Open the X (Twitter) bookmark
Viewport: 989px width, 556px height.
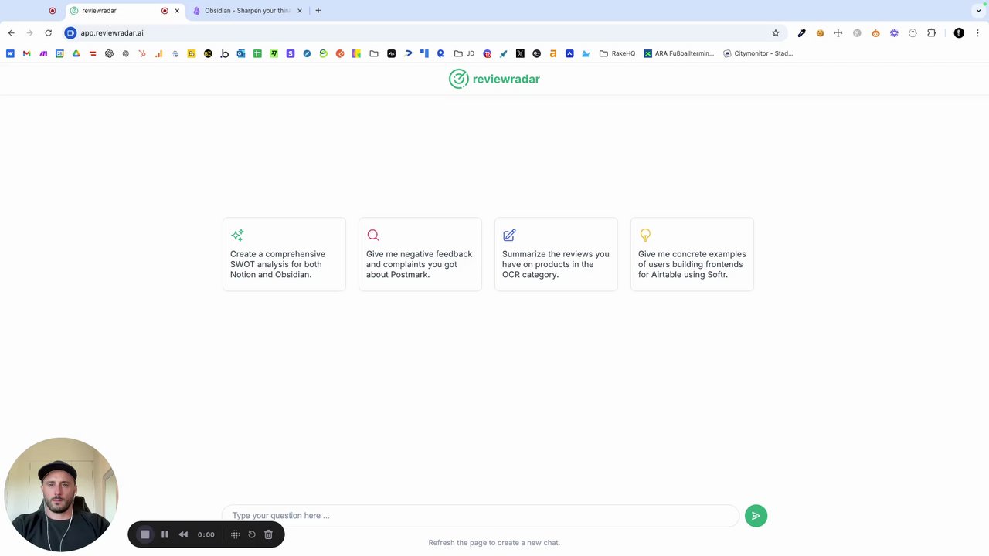pos(520,53)
